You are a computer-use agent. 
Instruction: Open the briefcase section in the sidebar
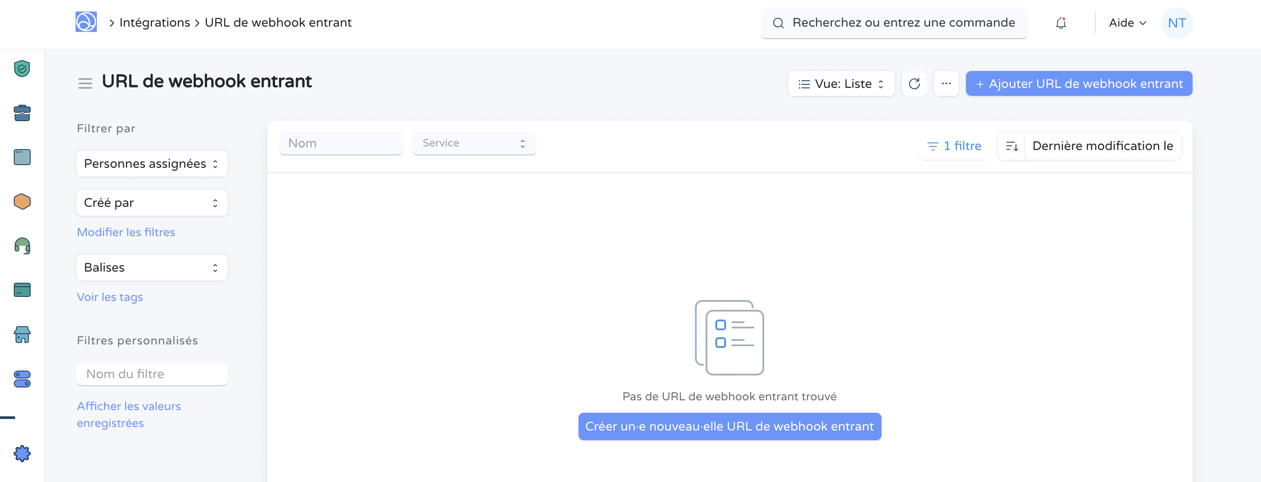pos(21,113)
